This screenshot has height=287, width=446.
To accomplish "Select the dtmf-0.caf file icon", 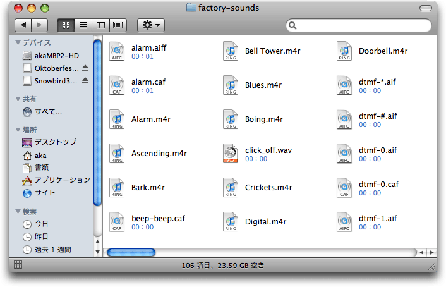I will pos(344,188).
